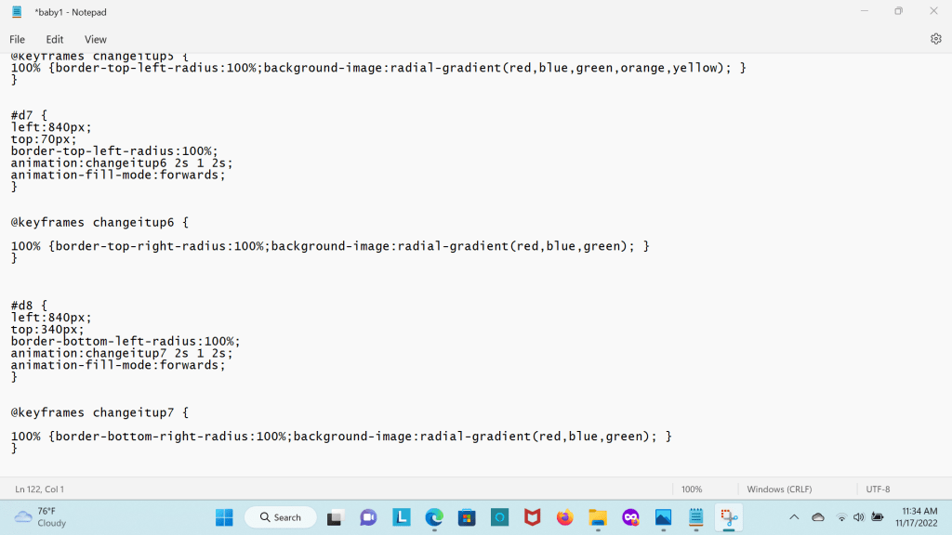Switch to Snipping Tool in taskbar
952x535 pixels.
728,517
